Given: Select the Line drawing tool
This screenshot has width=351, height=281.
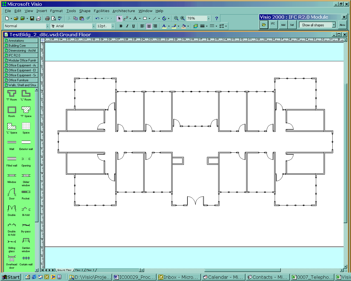Looking at the screenshot, I should 154,18.
